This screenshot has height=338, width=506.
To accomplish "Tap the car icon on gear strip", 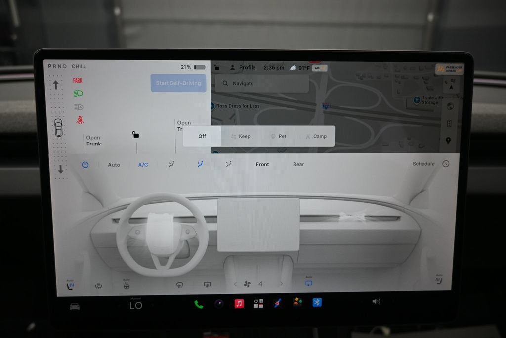I will pyautogui.click(x=58, y=128).
